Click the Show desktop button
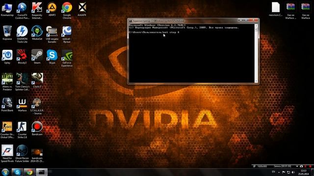 pyautogui.click(x=313, y=172)
